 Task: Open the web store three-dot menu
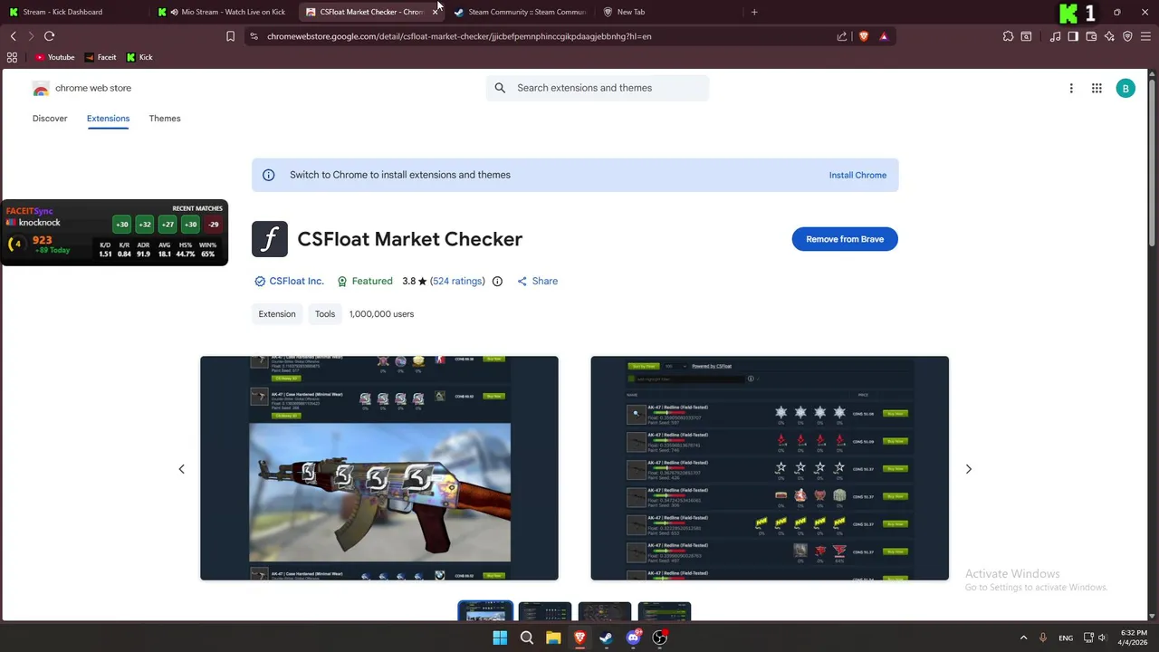coord(1071,88)
